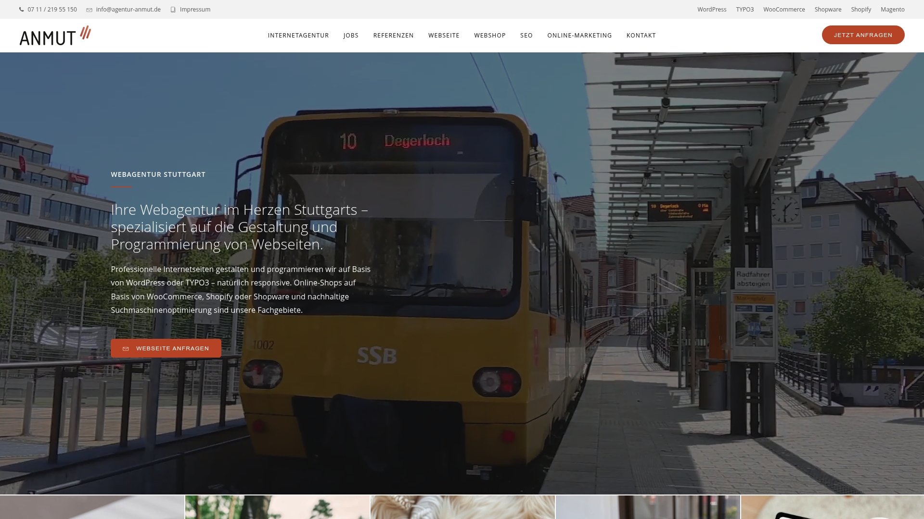Expand the Webseite navigation menu
Image resolution: width=924 pixels, height=519 pixels.
point(444,36)
